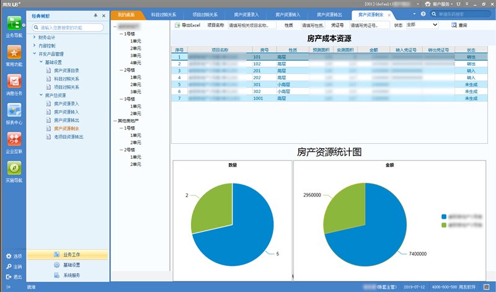Click the 项目名称 input field
The height and width of the screenshot is (292, 496).
[x=252, y=25]
